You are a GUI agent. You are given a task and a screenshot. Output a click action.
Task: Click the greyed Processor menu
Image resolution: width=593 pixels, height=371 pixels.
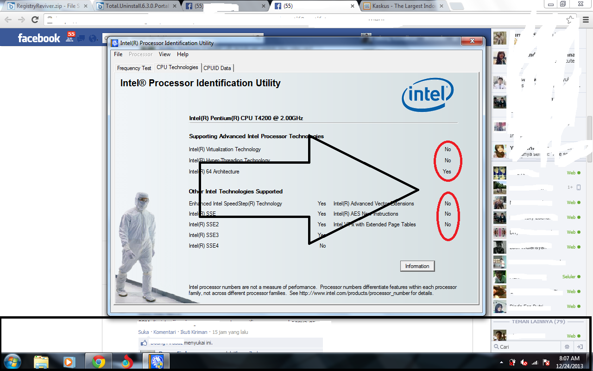(x=141, y=54)
